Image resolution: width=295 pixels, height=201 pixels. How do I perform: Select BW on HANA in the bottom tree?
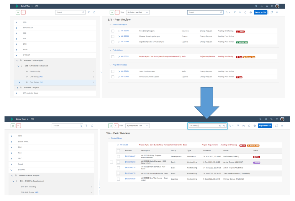[51, 142]
